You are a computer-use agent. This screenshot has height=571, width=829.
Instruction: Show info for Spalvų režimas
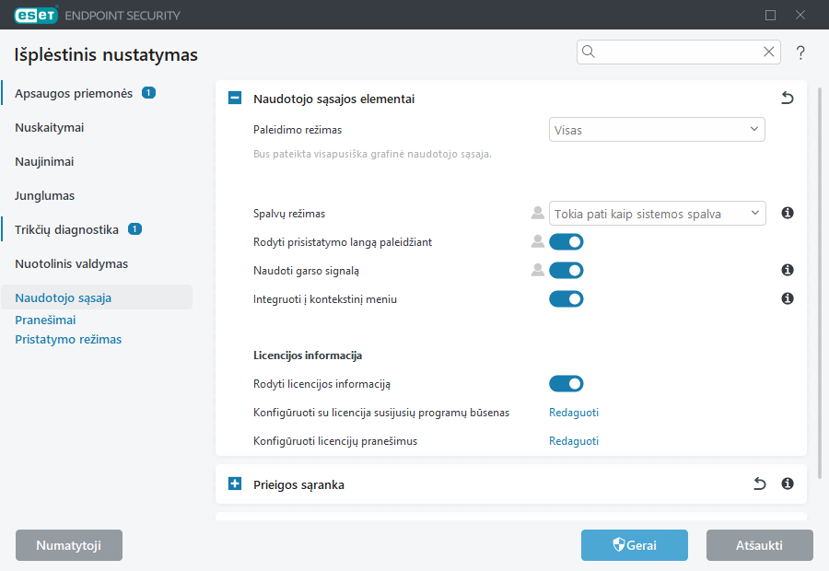788,213
